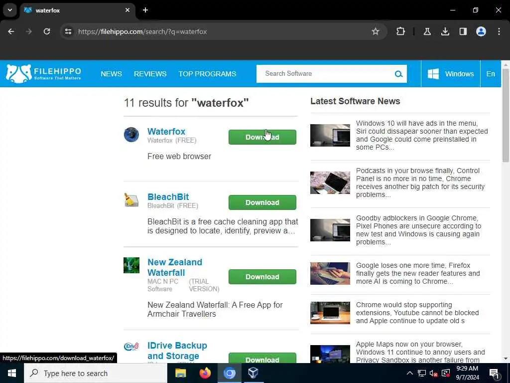The width and height of the screenshot is (510, 383).
Task: Show hidden system tray icons
Action: [x=410, y=373]
